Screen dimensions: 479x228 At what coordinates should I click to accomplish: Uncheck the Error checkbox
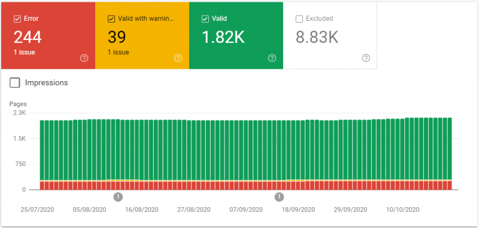click(17, 19)
